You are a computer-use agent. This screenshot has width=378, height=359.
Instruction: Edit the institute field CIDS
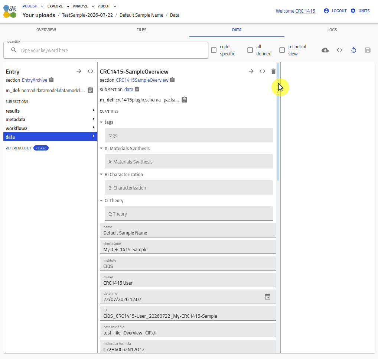coord(188,263)
